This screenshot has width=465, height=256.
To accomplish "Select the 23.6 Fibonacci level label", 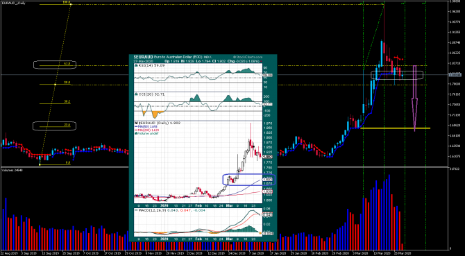I will coord(67,125).
